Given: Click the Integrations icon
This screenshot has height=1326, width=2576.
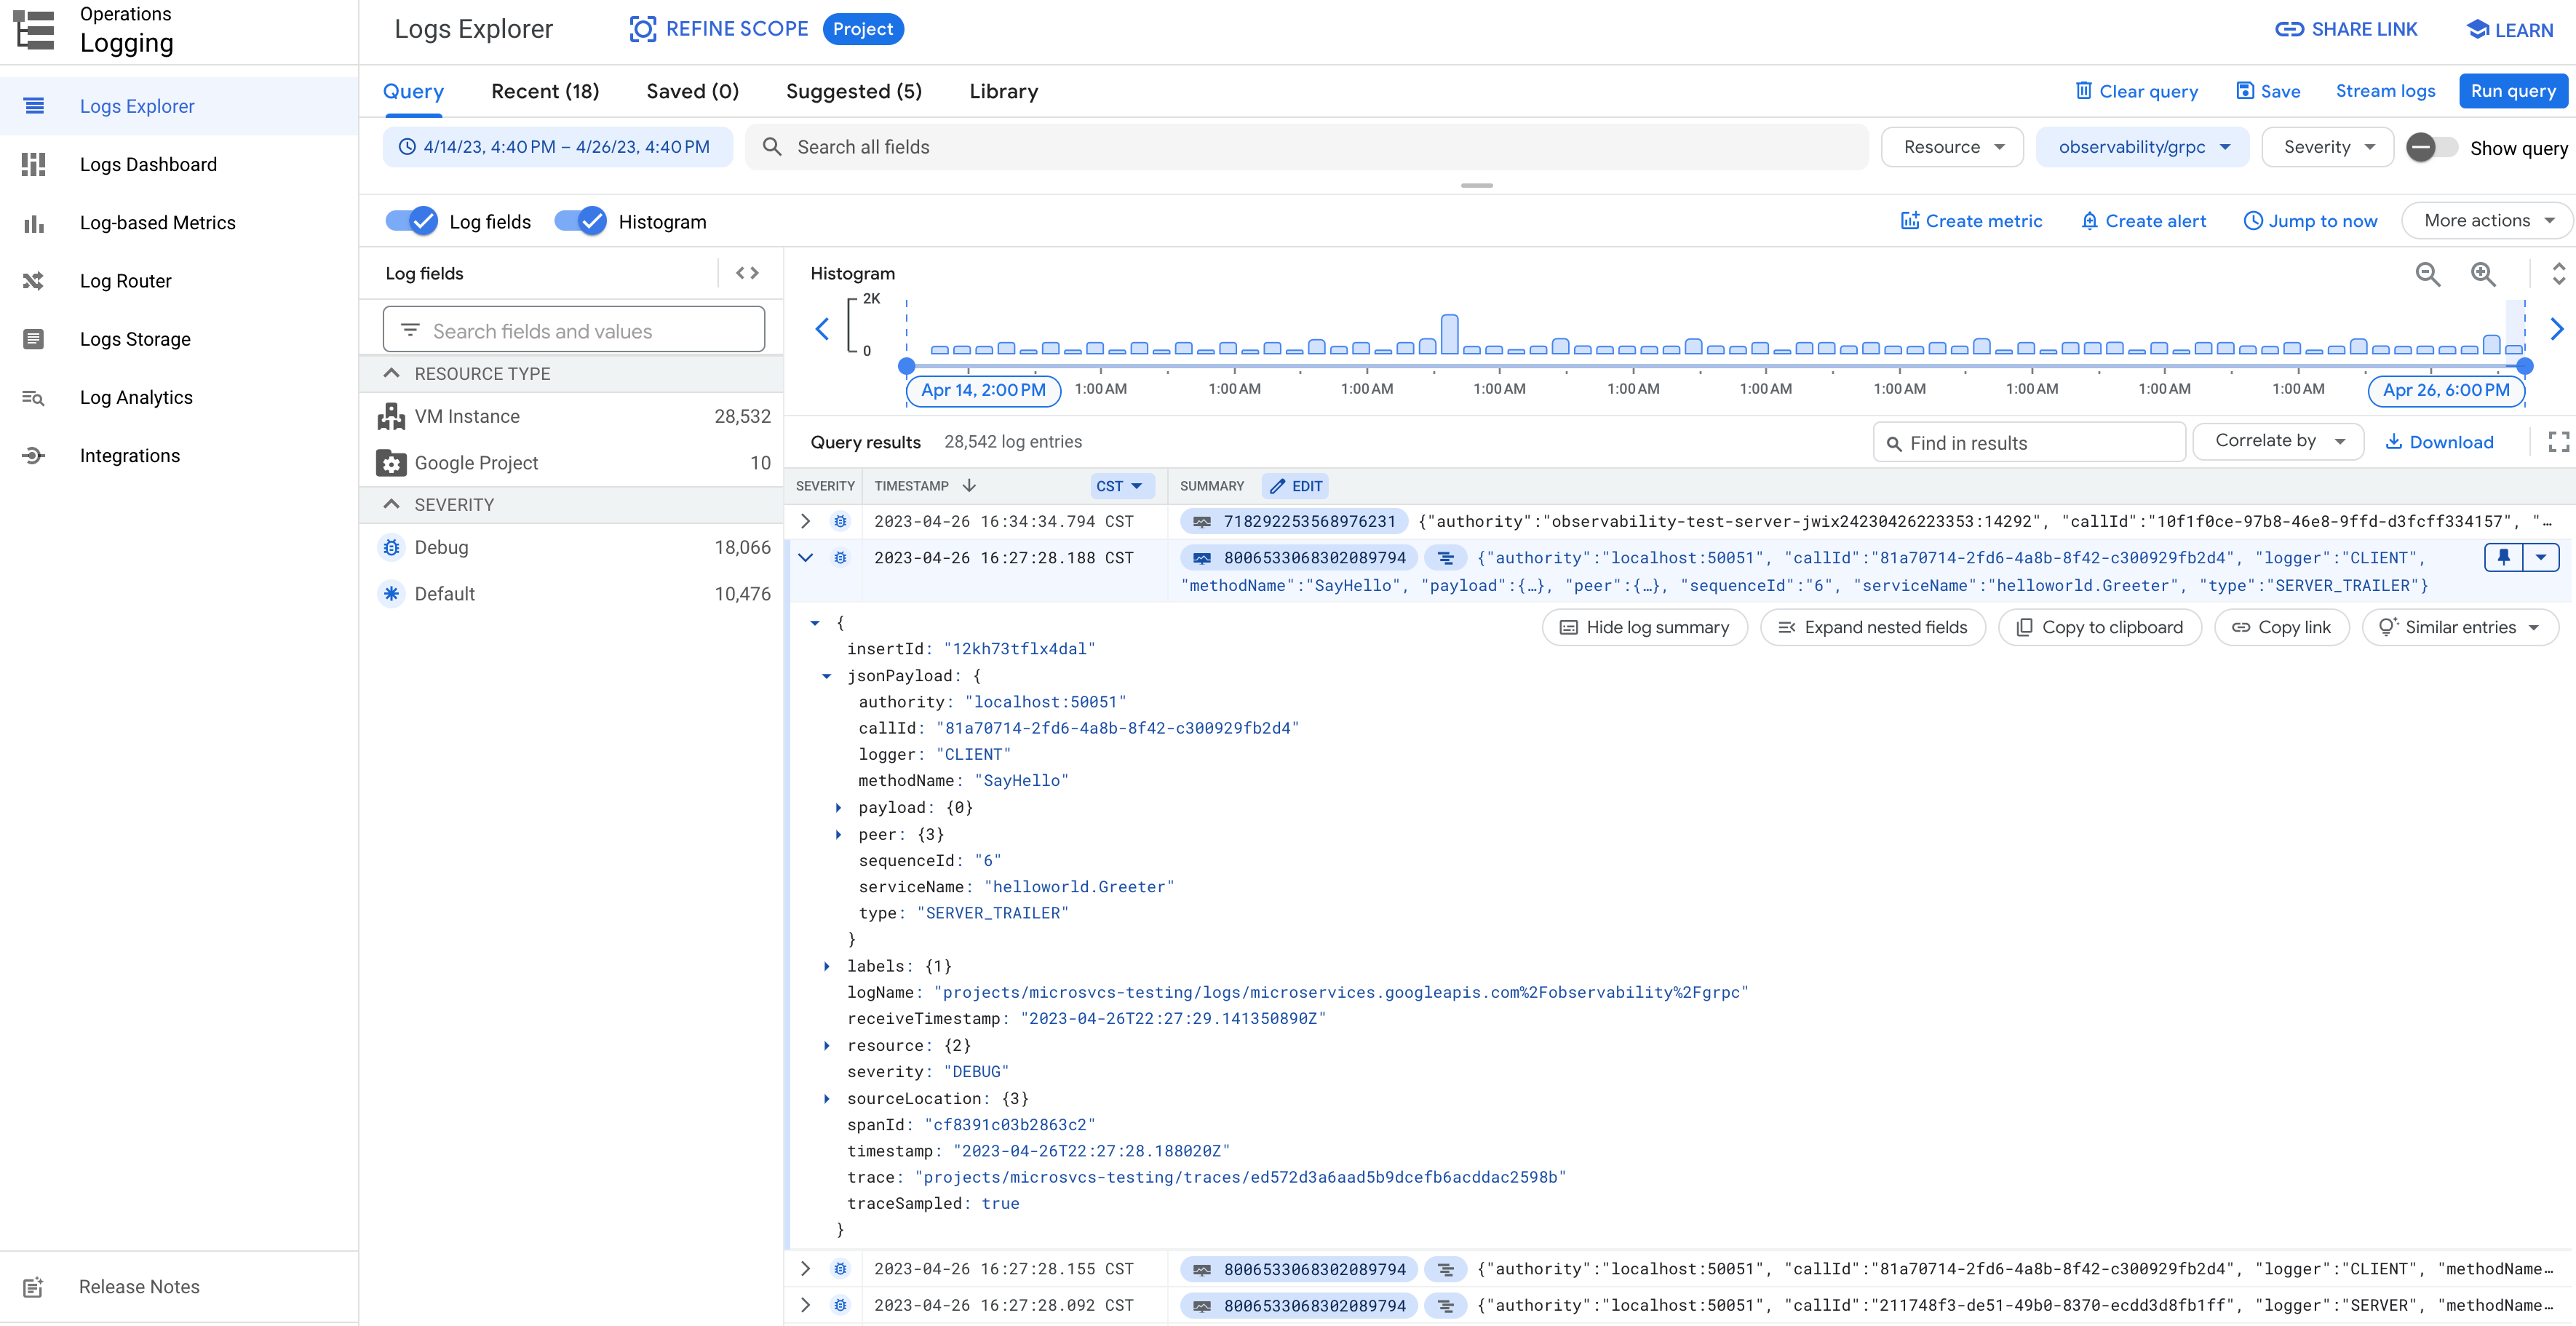Looking at the screenshot, I should 33,455.
